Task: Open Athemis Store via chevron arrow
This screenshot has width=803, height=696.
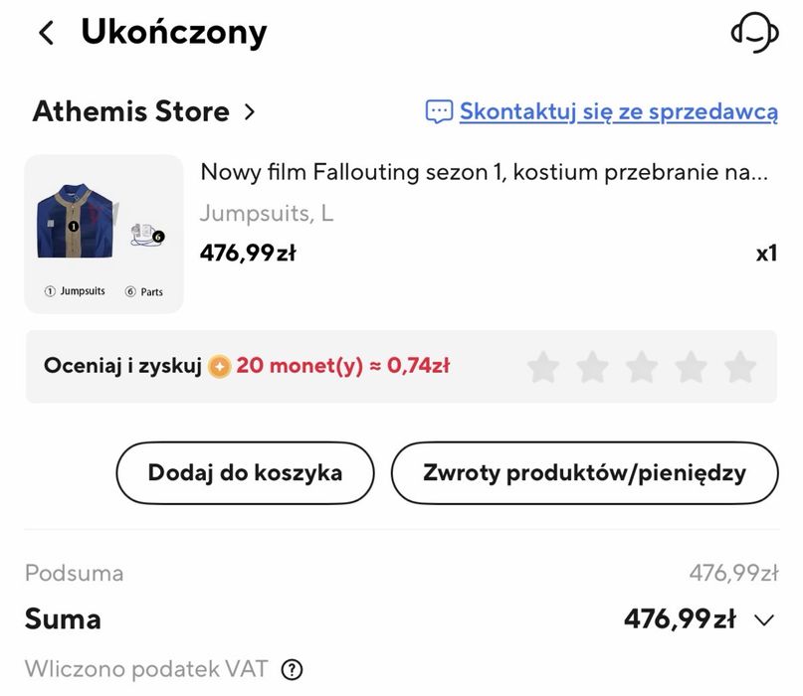Action: tap(250, 111)
